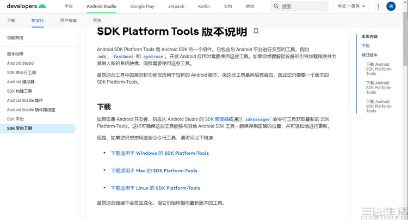Click the search magnifier icon
The height and width of the screenshot is (220, 408).
(276, 6)
